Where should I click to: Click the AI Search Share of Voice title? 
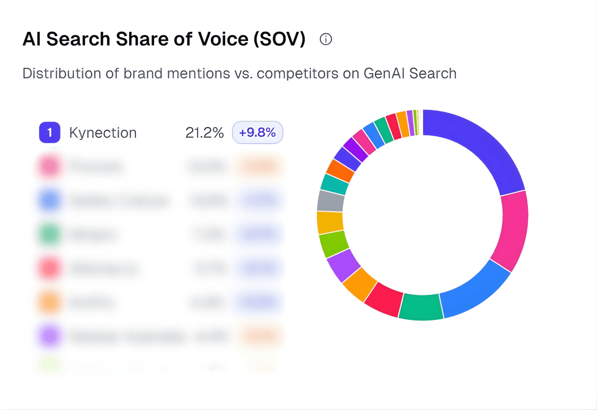click(163, 39)
